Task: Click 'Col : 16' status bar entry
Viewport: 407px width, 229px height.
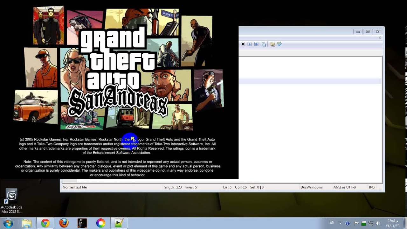Action: (241, 187)
